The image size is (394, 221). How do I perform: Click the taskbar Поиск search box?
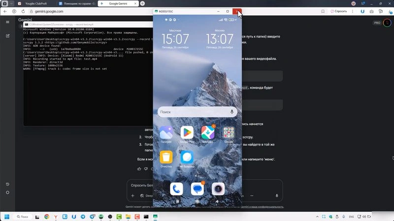23,217
